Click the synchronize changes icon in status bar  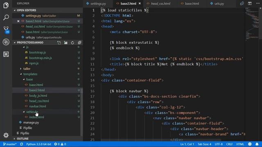(22, 144)
